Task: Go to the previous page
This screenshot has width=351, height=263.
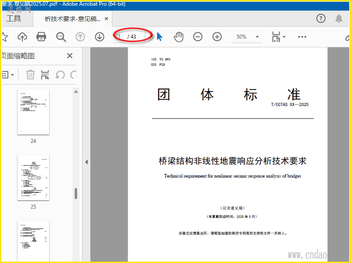Action: point(80,37)
